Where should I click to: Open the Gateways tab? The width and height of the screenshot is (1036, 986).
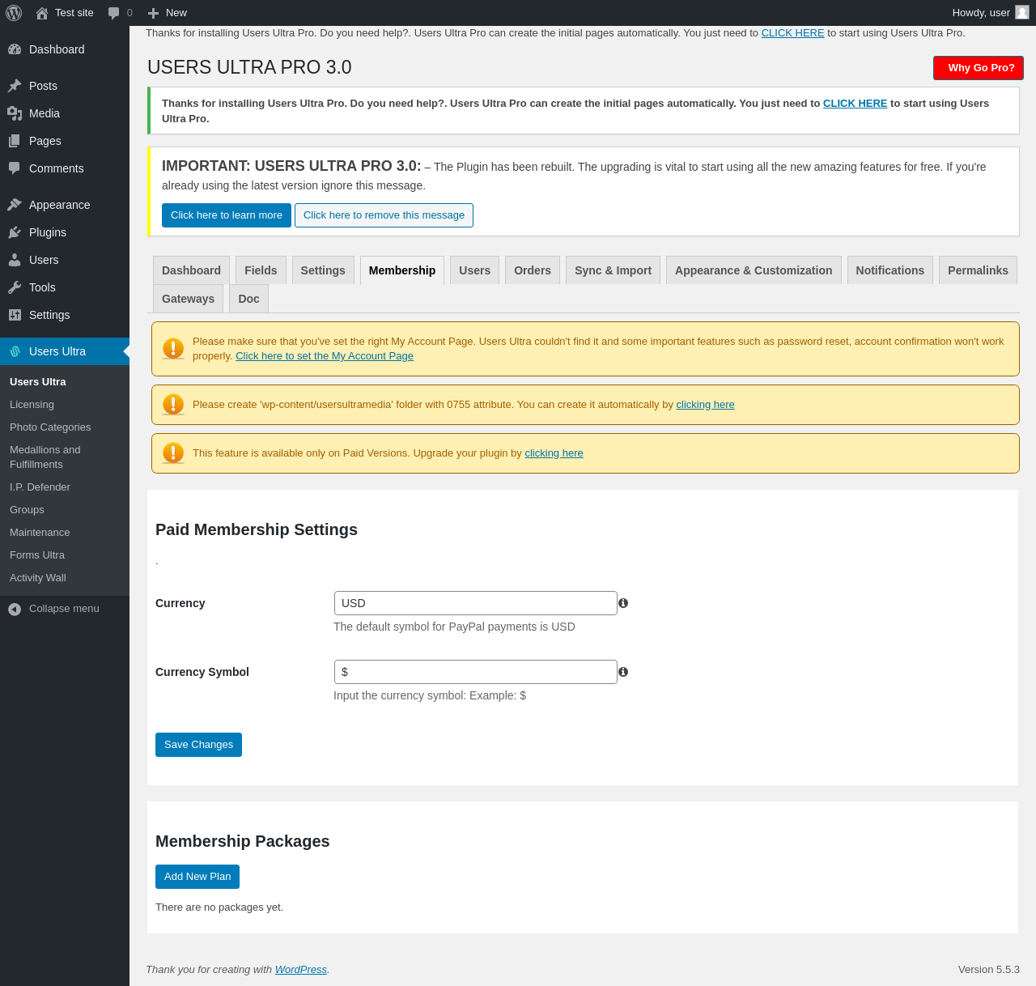click(188, 299)
